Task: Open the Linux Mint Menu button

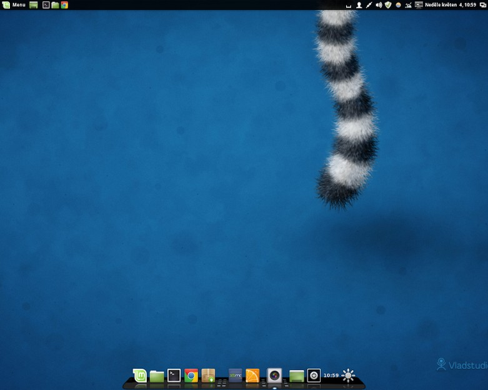Action: [14, 4]
